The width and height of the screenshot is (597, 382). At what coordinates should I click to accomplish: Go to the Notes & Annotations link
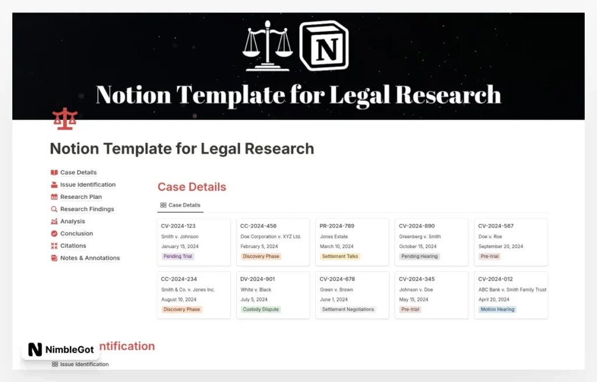(90, 258)
